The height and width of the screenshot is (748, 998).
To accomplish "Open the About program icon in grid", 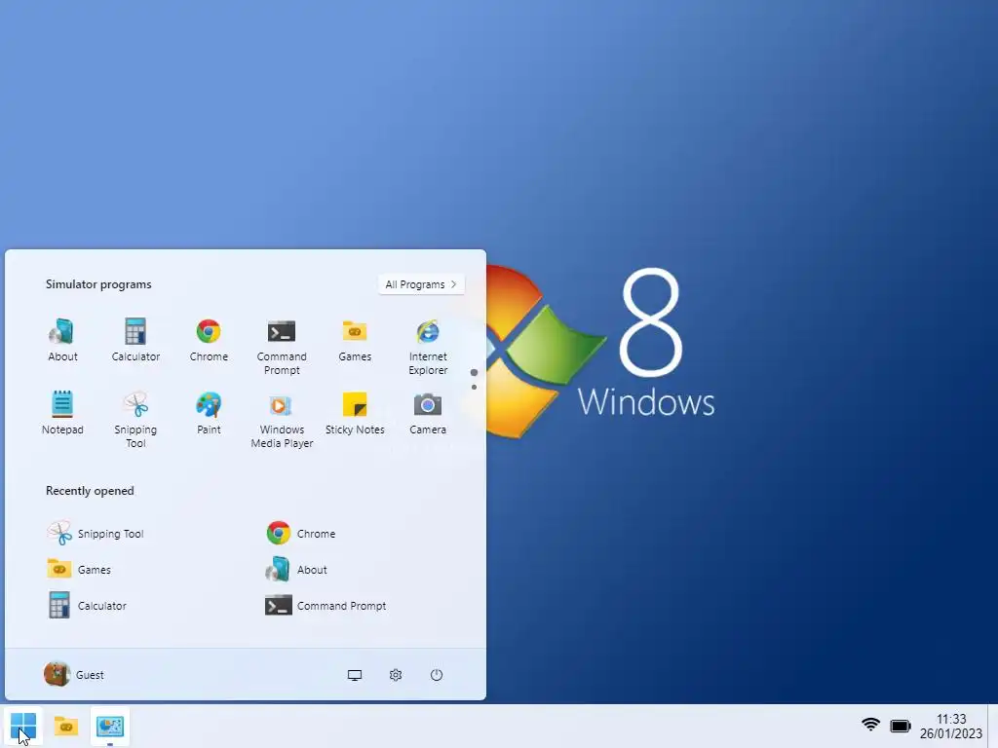I will (x=62, y=341).
